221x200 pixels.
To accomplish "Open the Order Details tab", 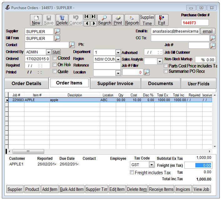I will click(x=26, y=84).
